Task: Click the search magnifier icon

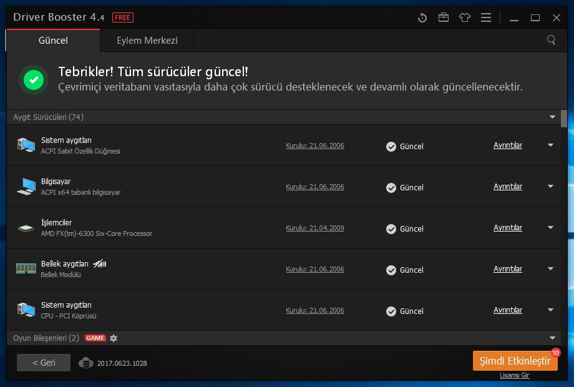Action: tap(551, 40)
